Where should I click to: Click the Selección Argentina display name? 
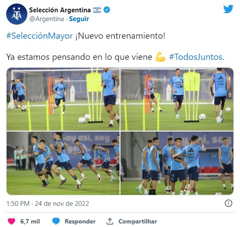click(x=60, y=10)
